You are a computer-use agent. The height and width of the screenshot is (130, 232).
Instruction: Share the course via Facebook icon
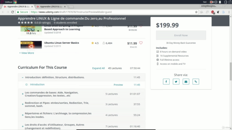coord(166,82)
